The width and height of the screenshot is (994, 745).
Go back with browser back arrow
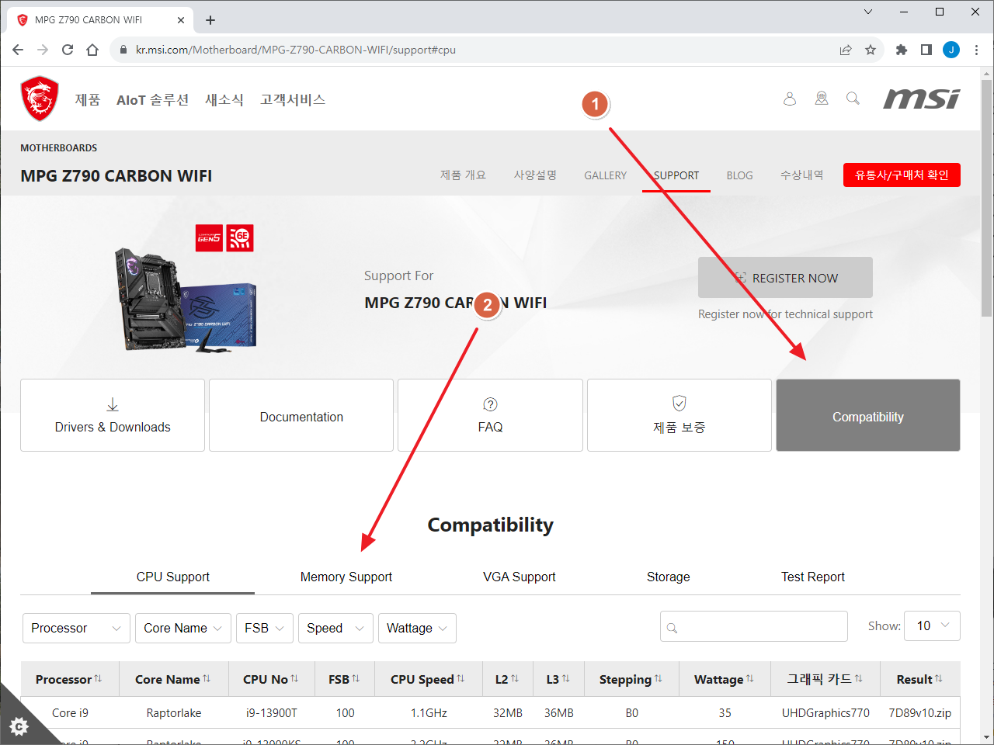[x=18, y=50]
